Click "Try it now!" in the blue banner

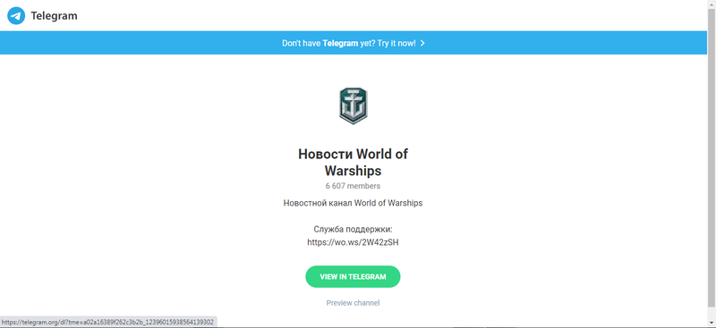pos(396,43)
